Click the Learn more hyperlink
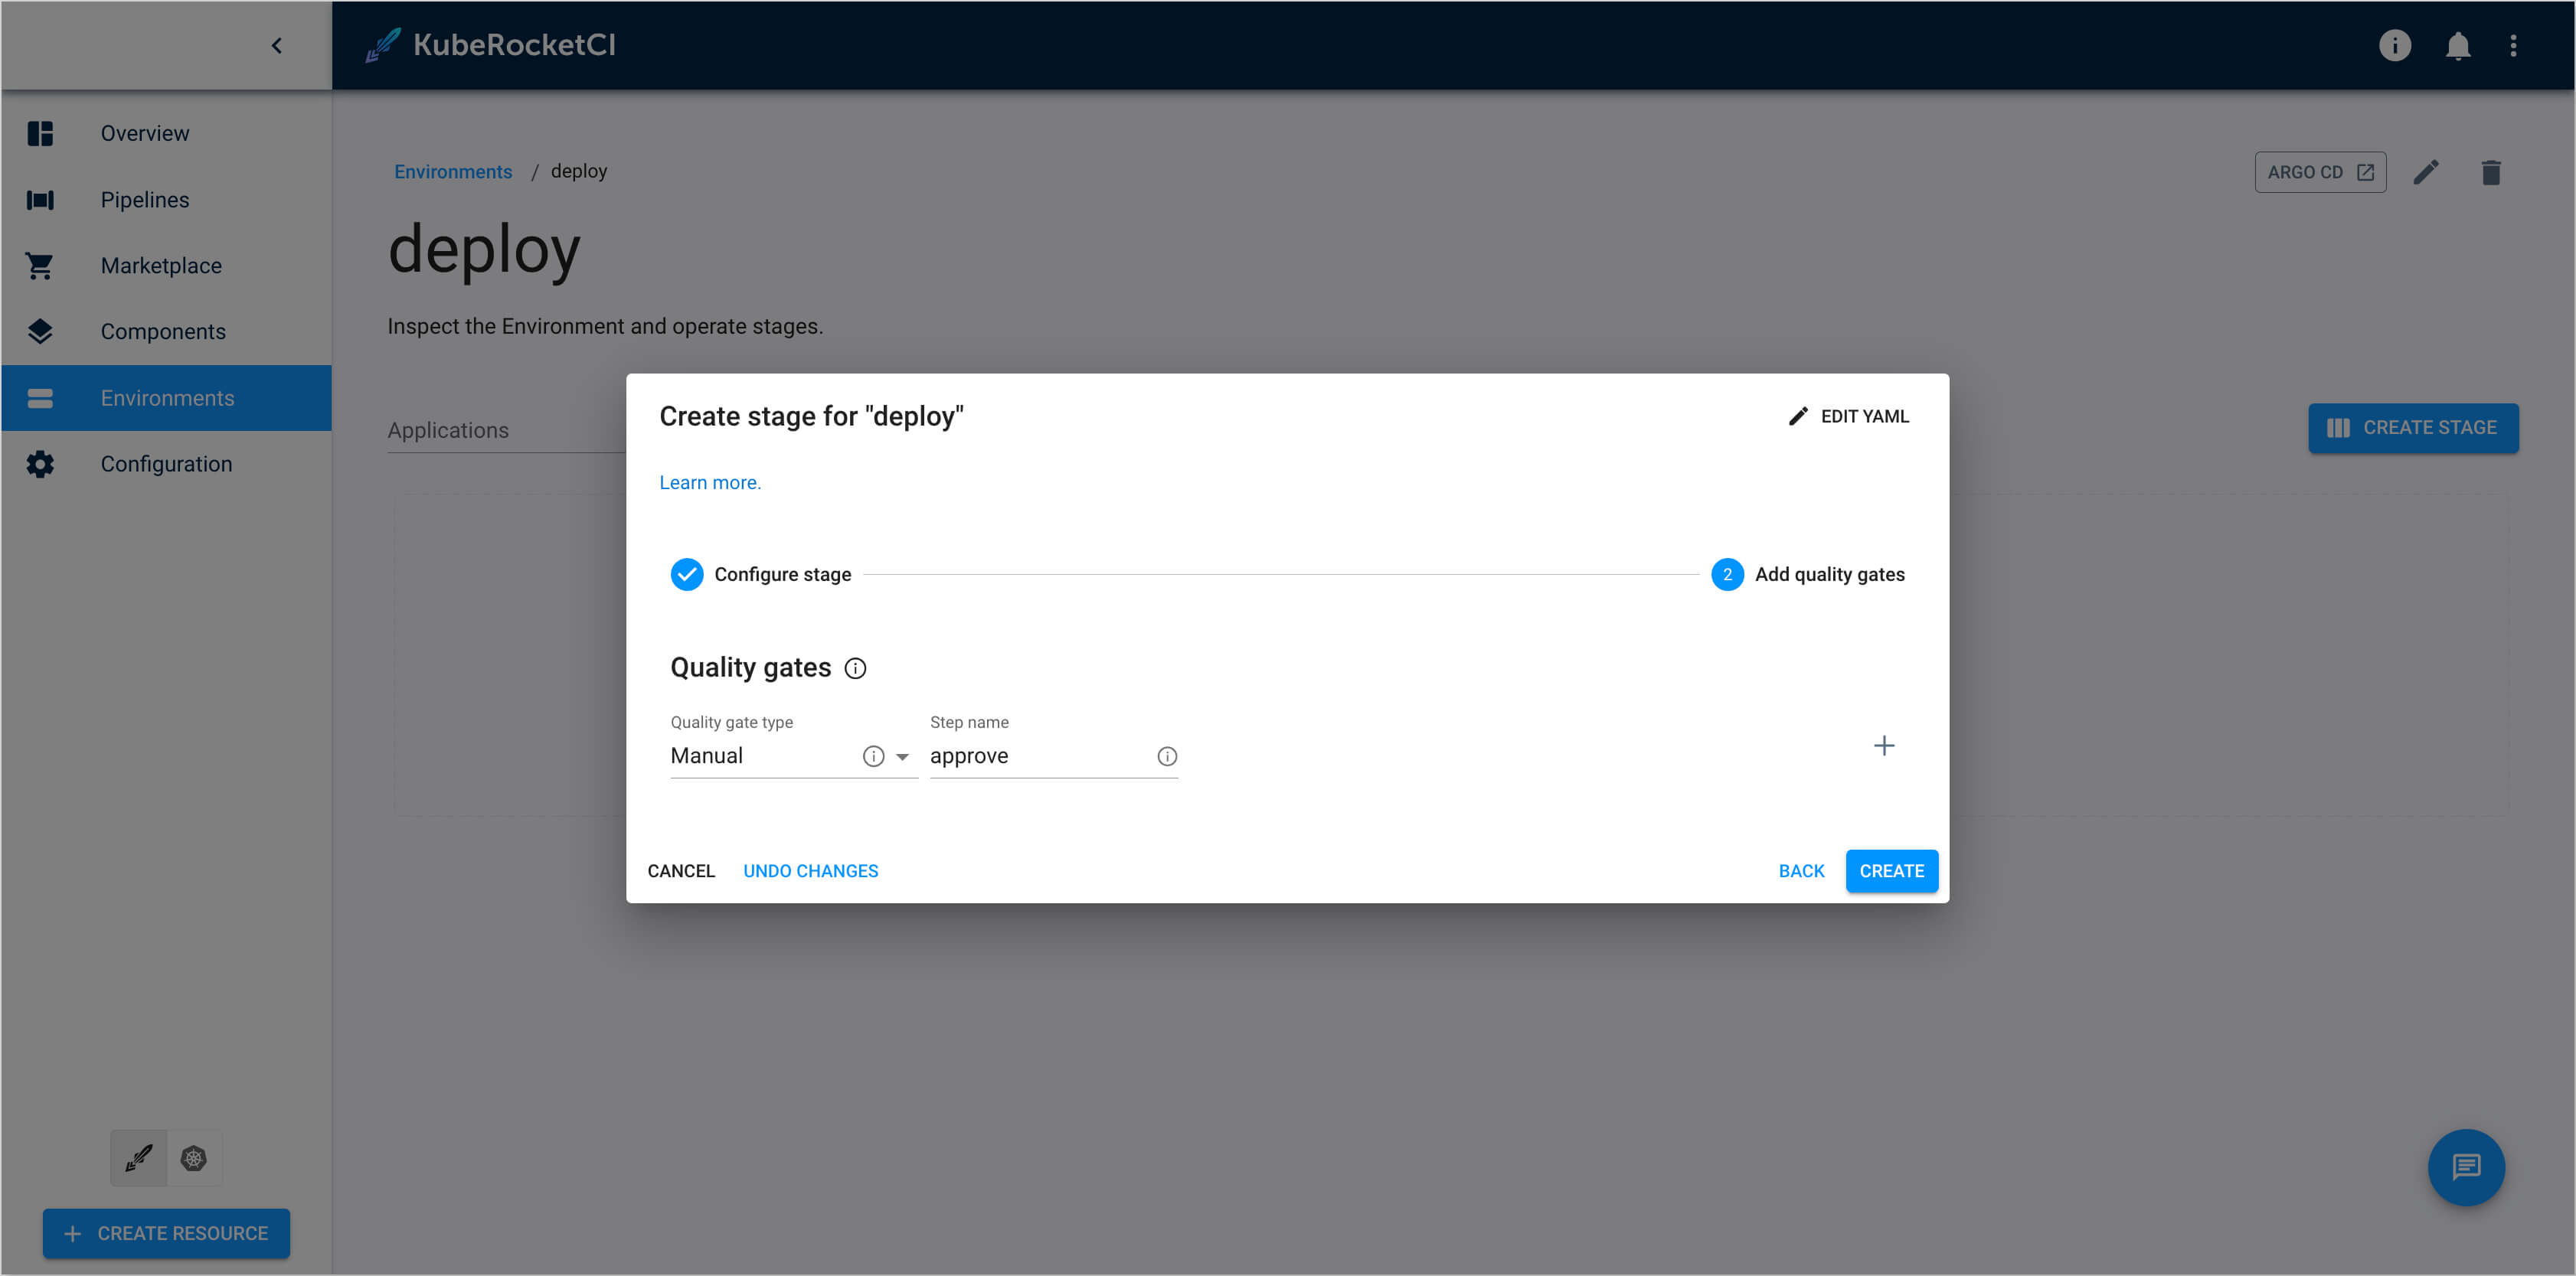This screenshot has height=1276, width=2576. click(710, 481)
